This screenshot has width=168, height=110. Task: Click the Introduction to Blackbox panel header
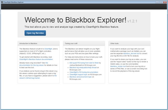coord(38,43)
